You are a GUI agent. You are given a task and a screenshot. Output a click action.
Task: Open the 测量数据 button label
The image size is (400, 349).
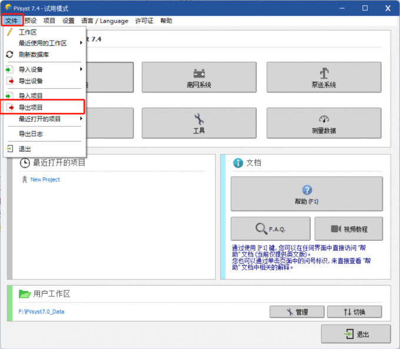pyautogui.click(x=324, y=130)
